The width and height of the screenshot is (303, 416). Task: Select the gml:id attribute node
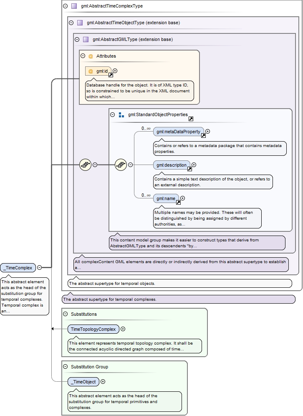[98, 71]
